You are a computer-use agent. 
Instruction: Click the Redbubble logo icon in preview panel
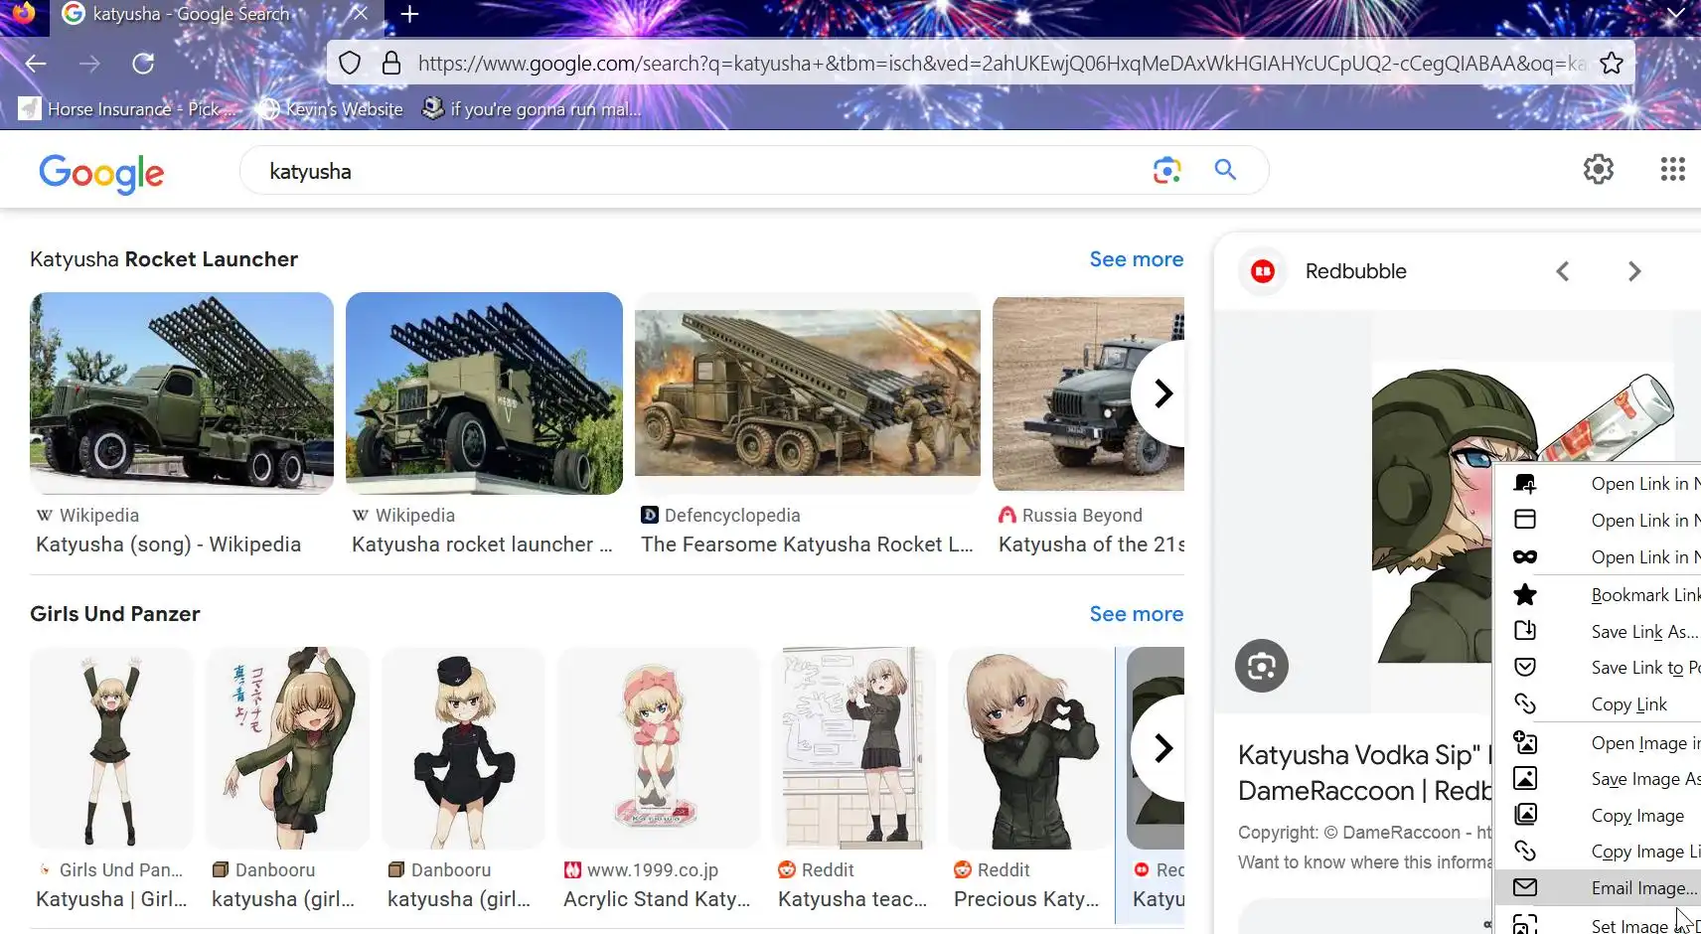[x=1263, y=271]
